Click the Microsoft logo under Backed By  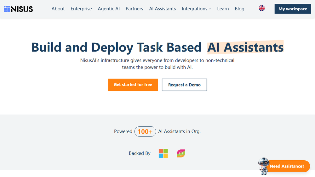[163, 153]
